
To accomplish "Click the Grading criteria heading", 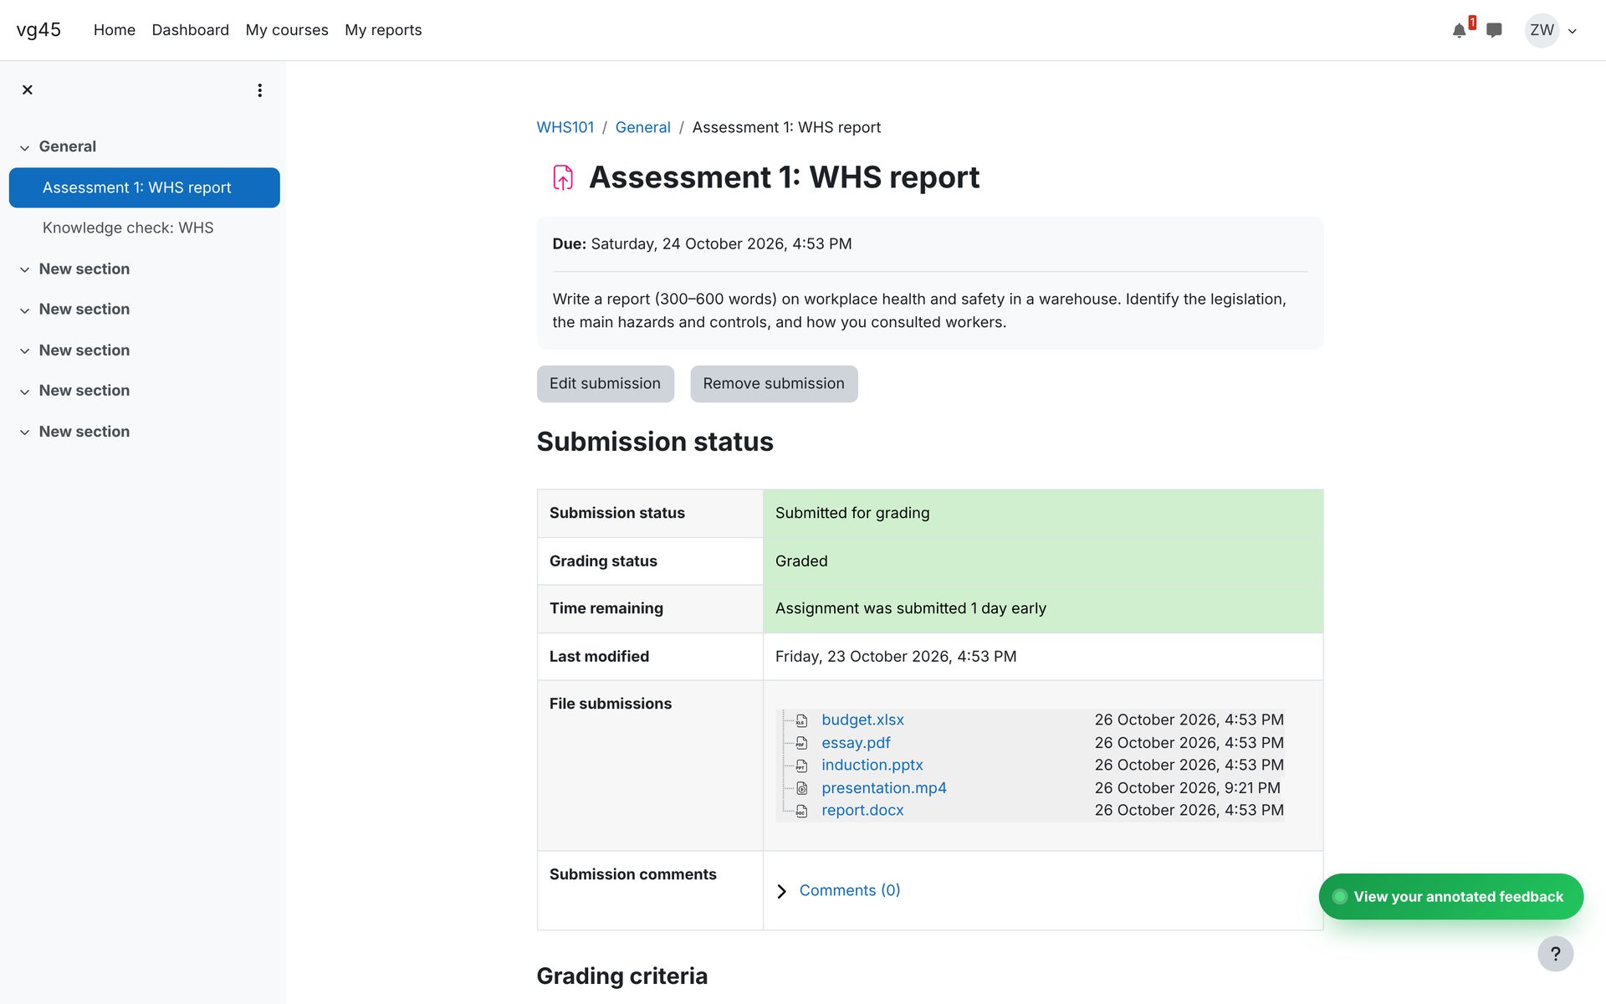I will tap(622, 976).
